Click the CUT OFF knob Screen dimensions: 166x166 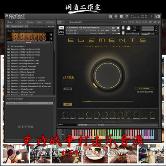pos(120,114)
